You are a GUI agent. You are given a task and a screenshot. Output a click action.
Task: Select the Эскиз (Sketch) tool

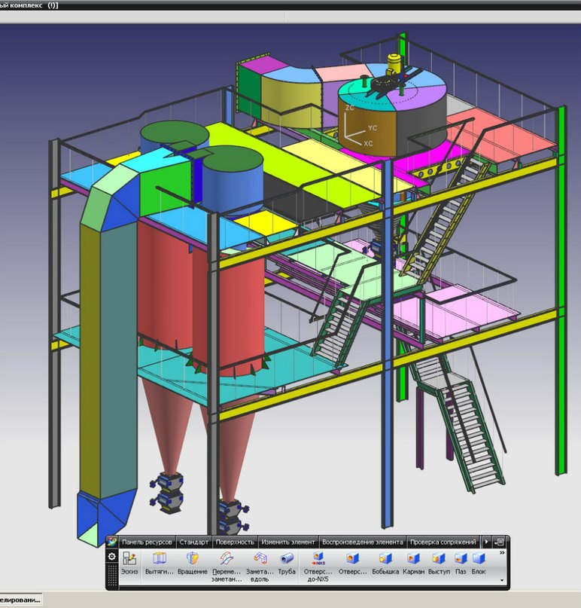pyautogui.click(x=129, y=563)
